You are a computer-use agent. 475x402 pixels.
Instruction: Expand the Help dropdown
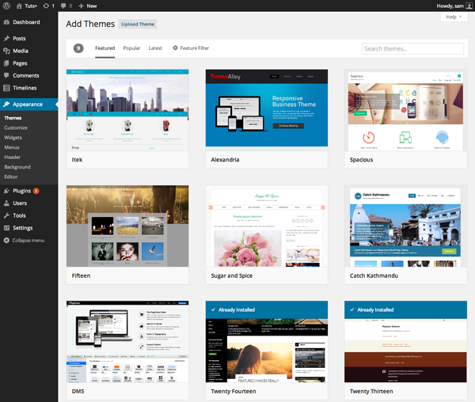coord(454,17)
